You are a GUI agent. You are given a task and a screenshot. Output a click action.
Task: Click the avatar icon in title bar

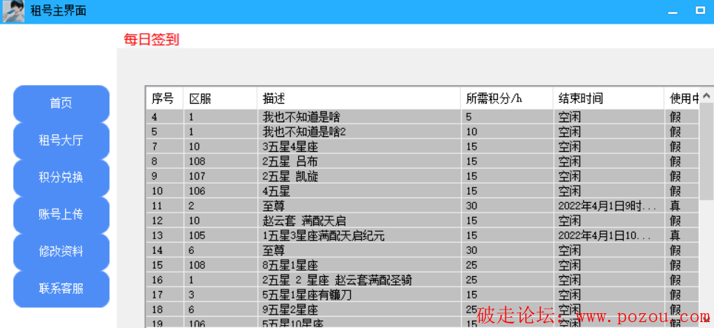tap(13, 11)
